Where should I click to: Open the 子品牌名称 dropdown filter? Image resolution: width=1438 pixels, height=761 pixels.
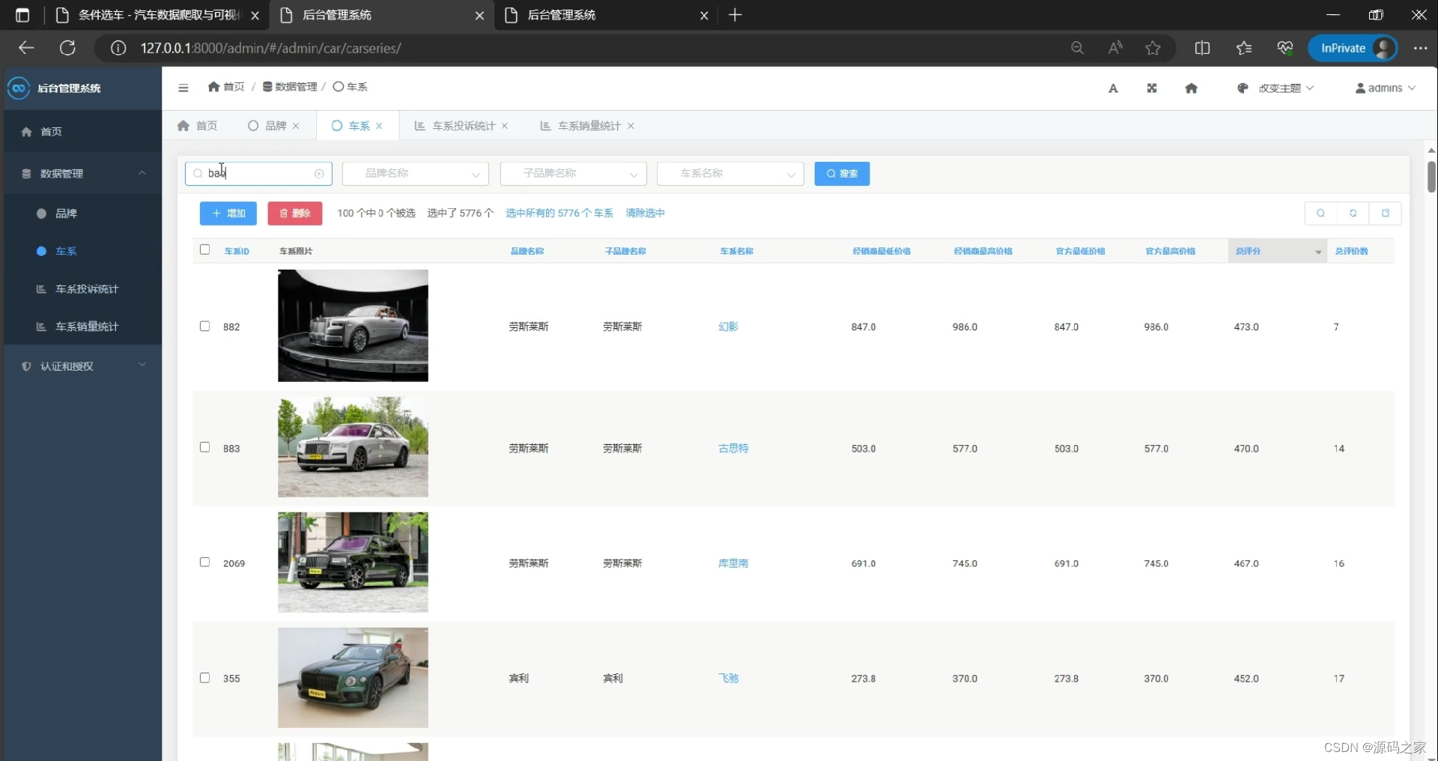(x=573, y=174)
